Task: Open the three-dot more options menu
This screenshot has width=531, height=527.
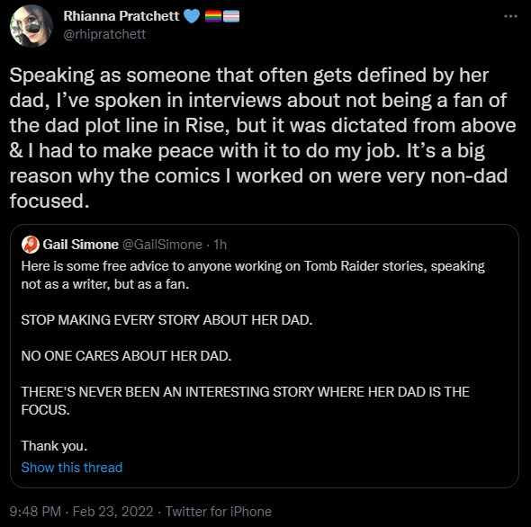Action: pos(510,16)
